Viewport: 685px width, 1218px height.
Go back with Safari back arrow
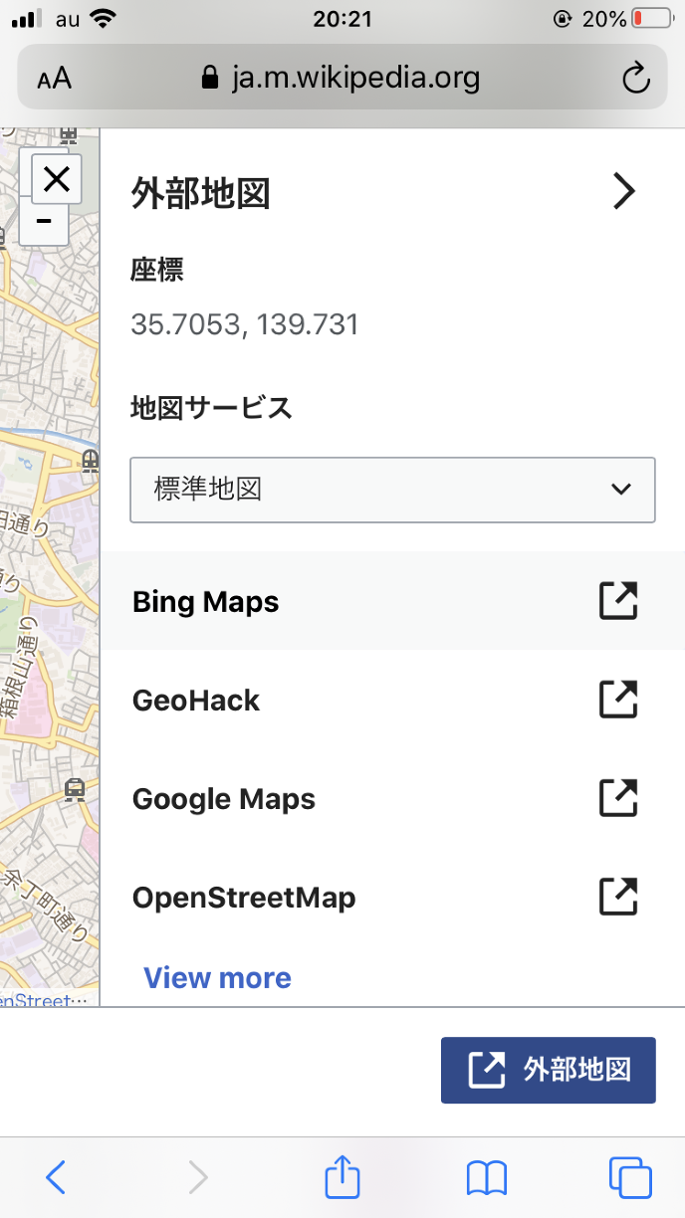click(x=56, y=1178)
